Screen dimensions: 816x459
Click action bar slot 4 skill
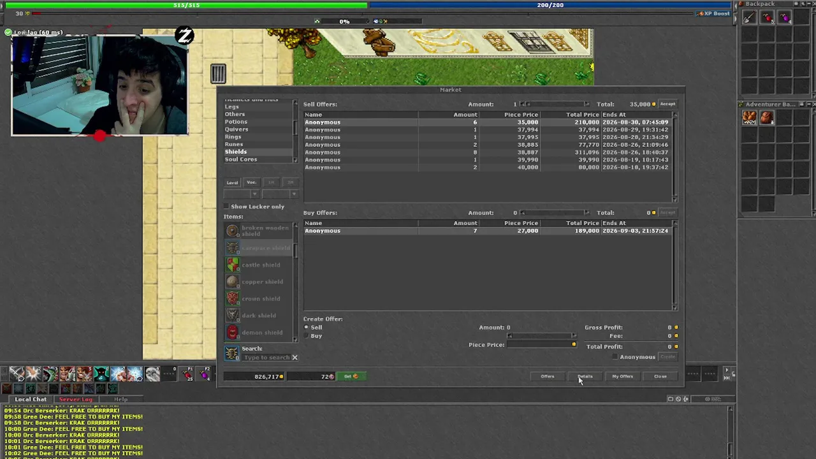(x=67, y=374)
